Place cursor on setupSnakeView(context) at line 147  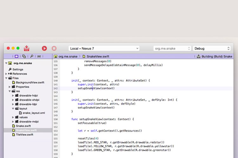tap(96, 108)
